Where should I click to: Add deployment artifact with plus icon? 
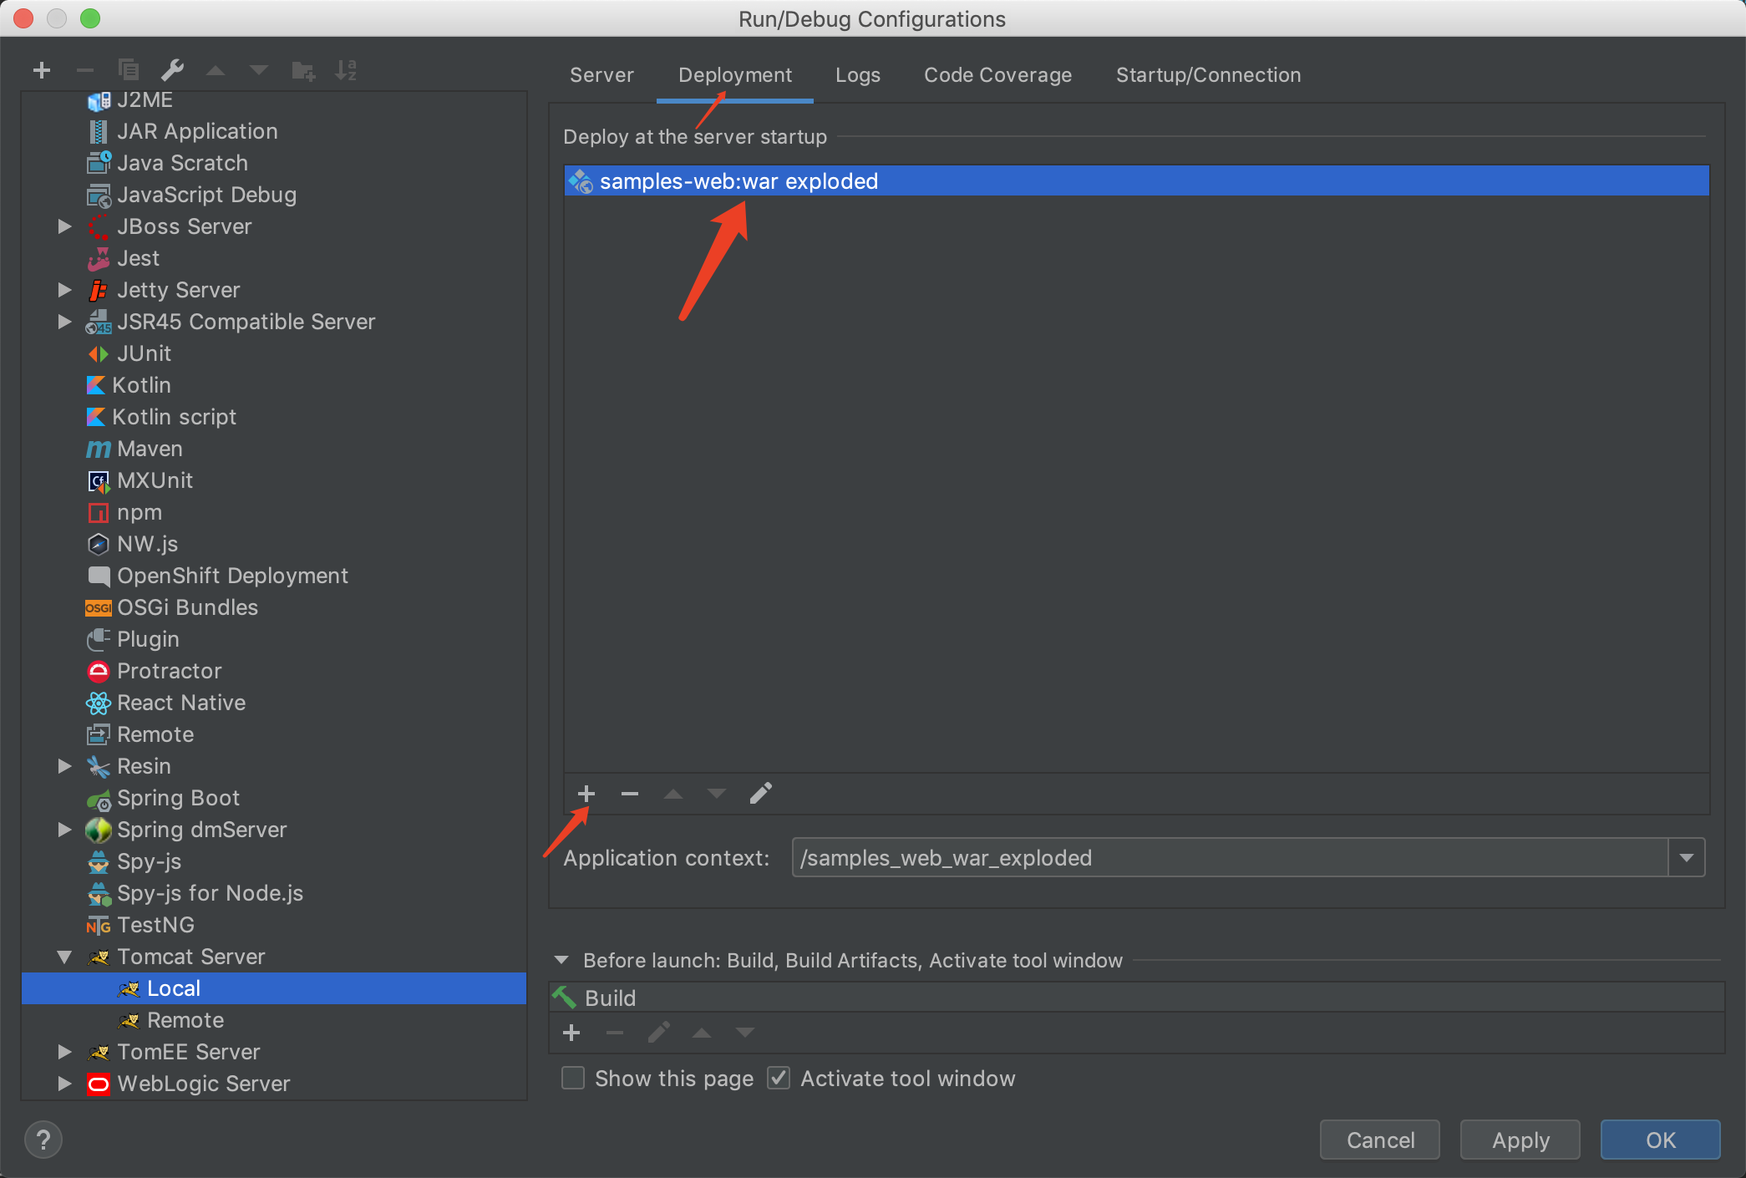click(586, 794)
